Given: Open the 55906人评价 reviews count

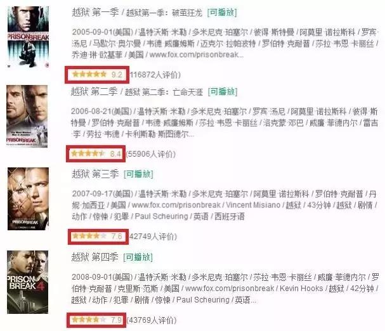Looking at the screenshot, I should [x=150, y=154].
